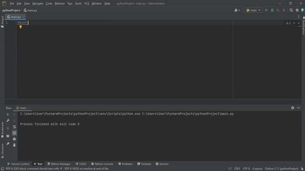This screenshot has height=171, width=305.
Task: Click line number 1 in gutter
Action: coord(7,23)
